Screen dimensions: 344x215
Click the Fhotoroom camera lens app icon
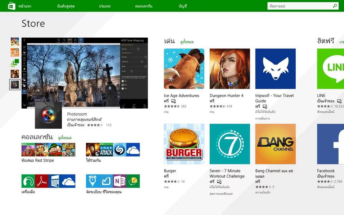click(x=48, y=115)
